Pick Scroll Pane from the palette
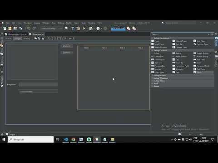The height and width of the screenshot is (163, 218). (x=158, y=44)
